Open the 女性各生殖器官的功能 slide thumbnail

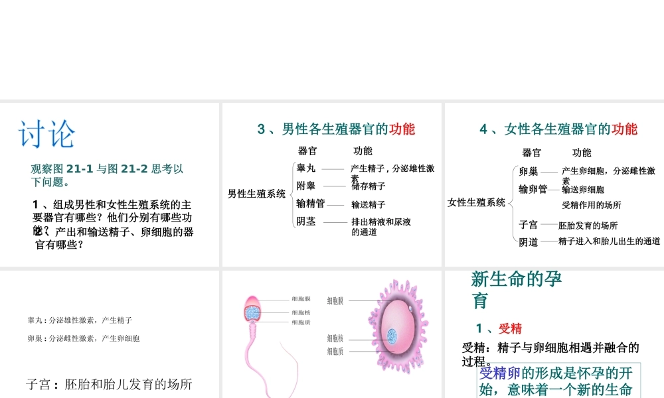point(554,184)
